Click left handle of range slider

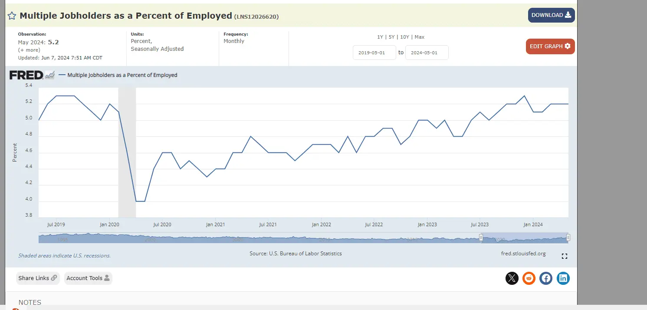481,237
